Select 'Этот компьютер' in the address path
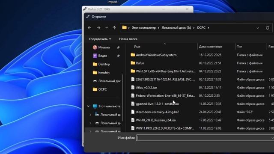 pos(144,28)
